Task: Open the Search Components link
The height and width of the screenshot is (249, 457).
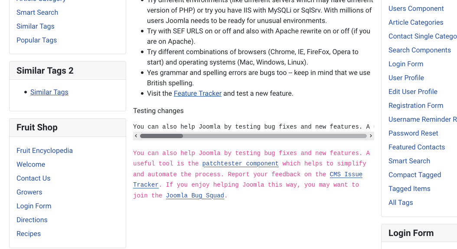Action: (x=420, y=50)
